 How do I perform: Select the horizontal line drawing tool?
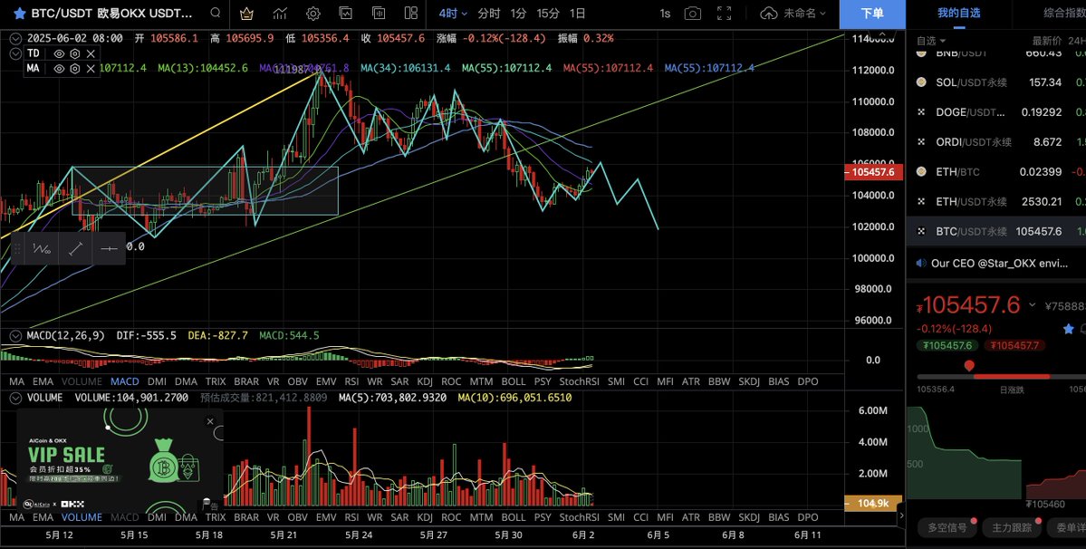[x=109, y=248]
